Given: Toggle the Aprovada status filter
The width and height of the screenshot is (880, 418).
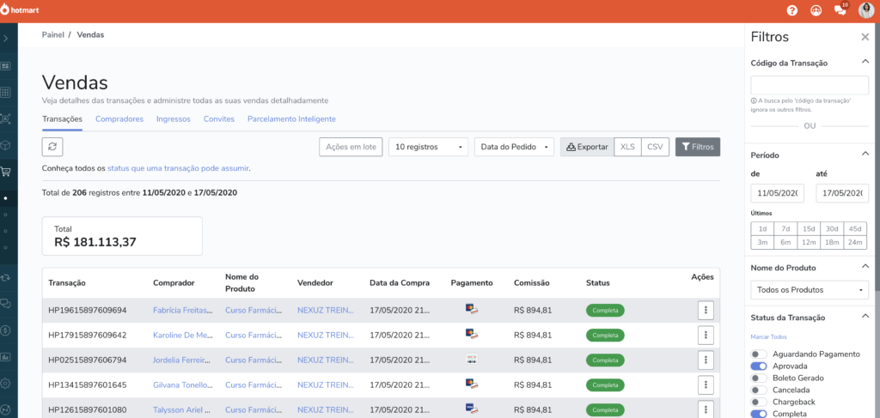Looking at the screenshot, I should point(759,366).
